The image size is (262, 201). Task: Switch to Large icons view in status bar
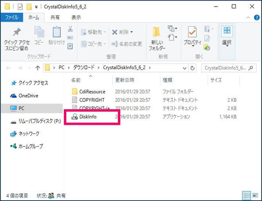tap(255, 195)
